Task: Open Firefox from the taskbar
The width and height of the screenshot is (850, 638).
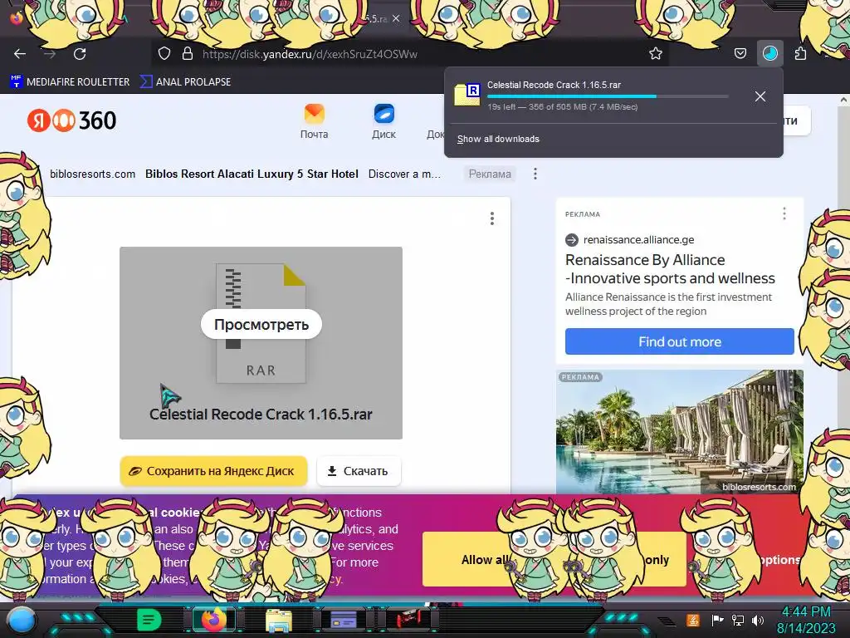Action: [213, 620]
